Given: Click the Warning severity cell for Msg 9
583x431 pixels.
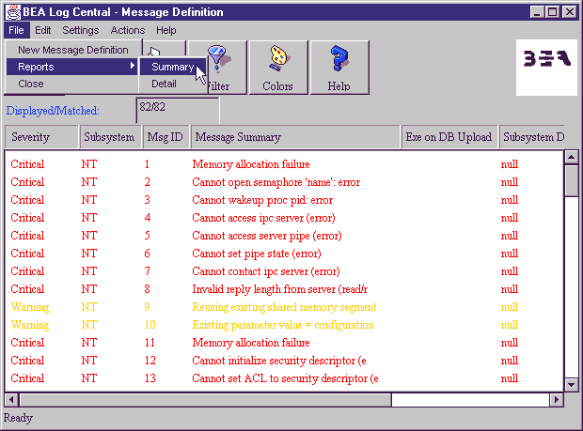Looking at the screenshot, I should pos(30,307).
